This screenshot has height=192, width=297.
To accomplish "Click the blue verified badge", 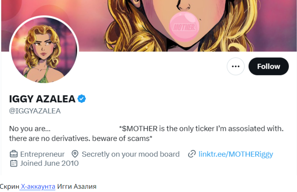I will 82,99.
